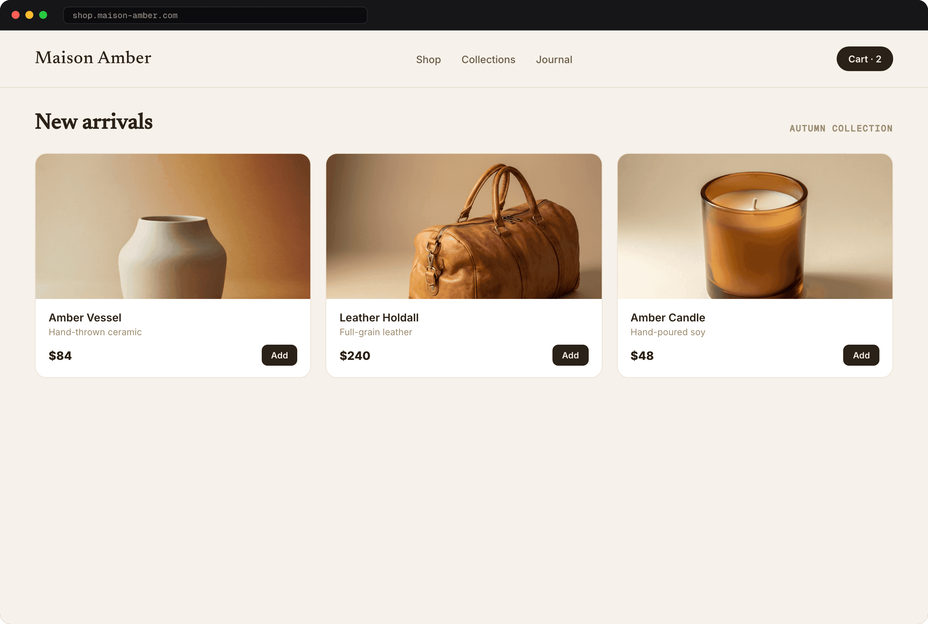Focus the shop.maison-amber.com address bar
This screenshot has width=928, height=624.
point(215,15)
